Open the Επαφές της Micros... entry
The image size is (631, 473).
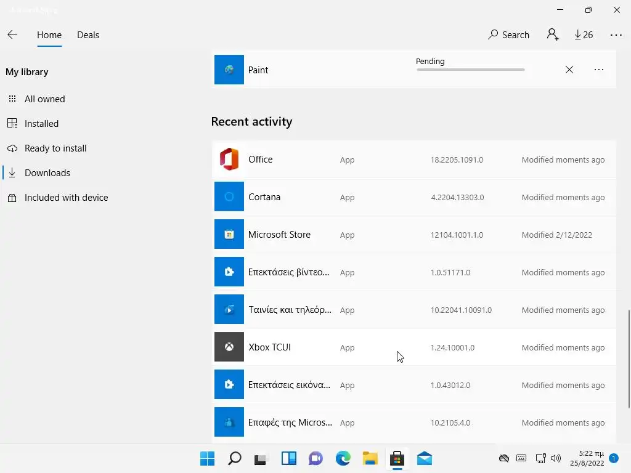[x=413, y=422]
